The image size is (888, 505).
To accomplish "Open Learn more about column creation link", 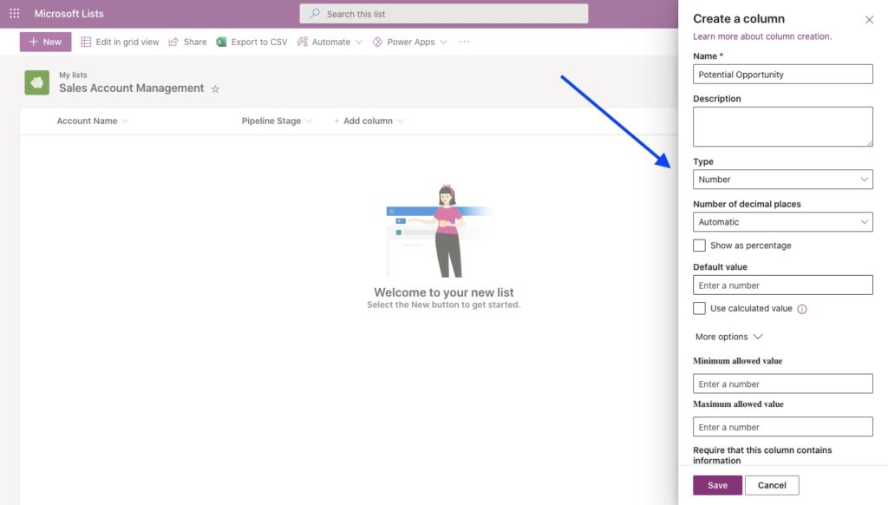I will pyautogui.click(x=762, y=36).
